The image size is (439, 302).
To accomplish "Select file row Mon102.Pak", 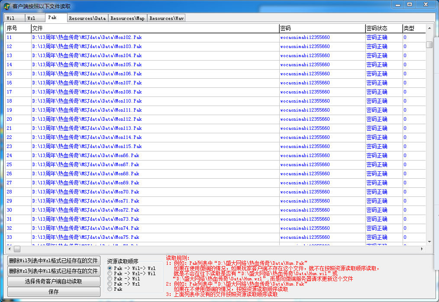I will tap(216, 37).
